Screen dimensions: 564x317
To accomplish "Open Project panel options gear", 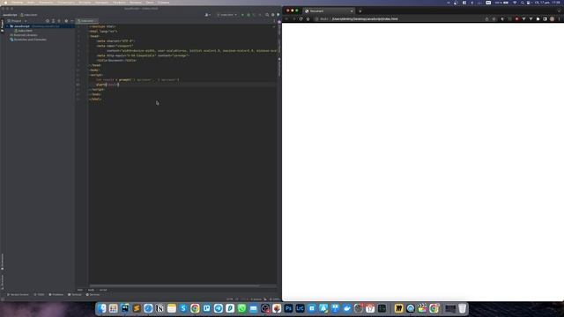I will click(66, 21).
